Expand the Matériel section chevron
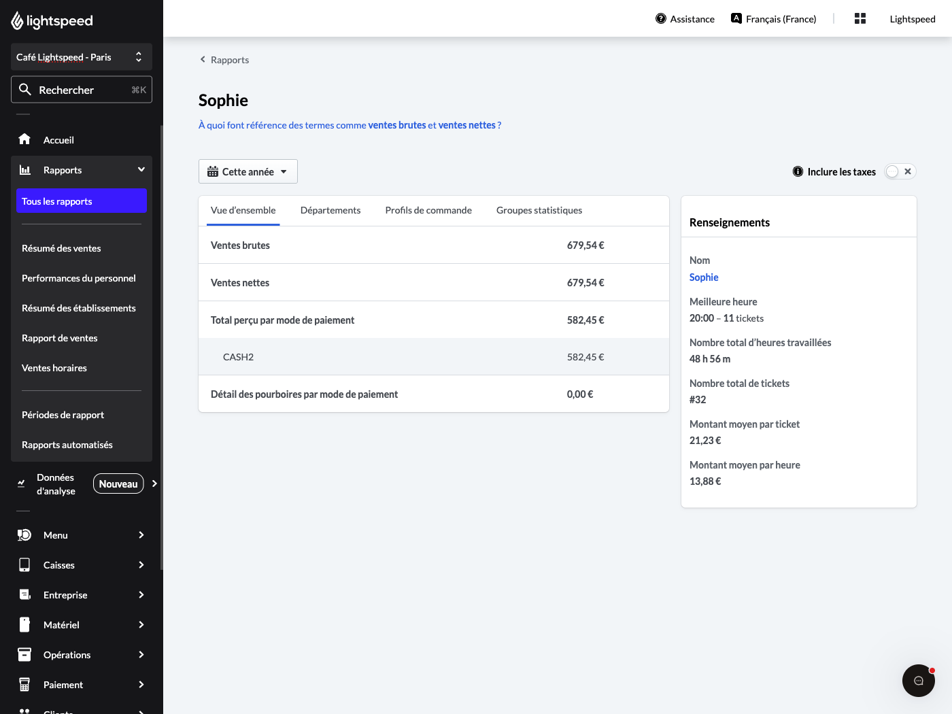 coord(141,625)
